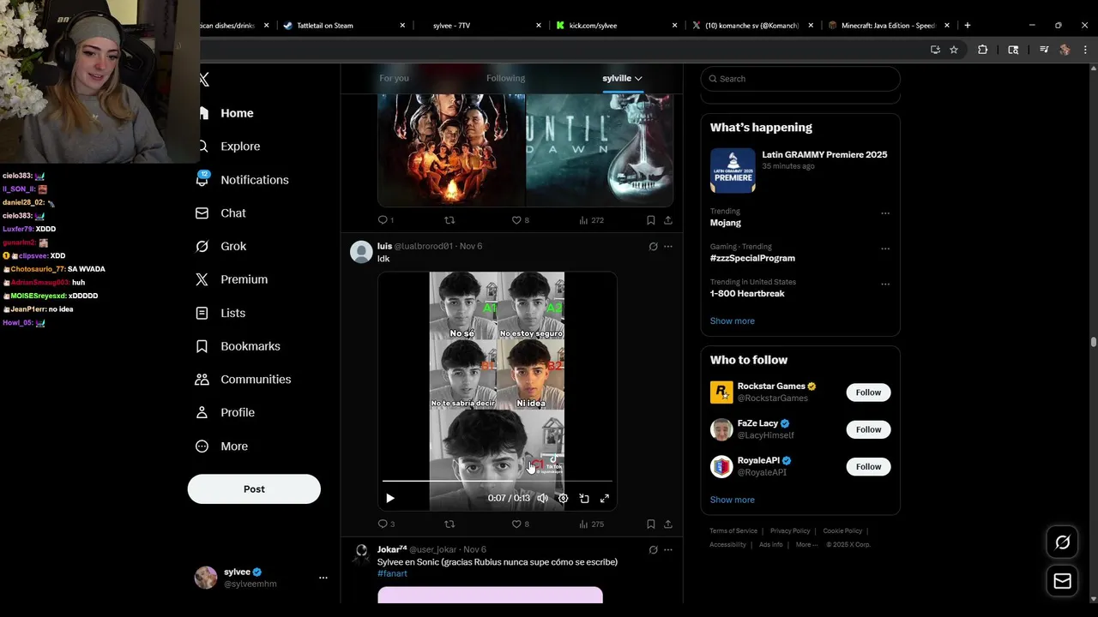Mute the video volume icon
1098x617 pixels.
coord(542,498)
